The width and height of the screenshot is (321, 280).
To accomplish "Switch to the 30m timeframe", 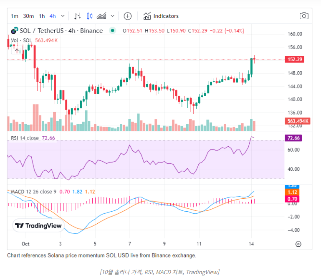I will (28, 16).
